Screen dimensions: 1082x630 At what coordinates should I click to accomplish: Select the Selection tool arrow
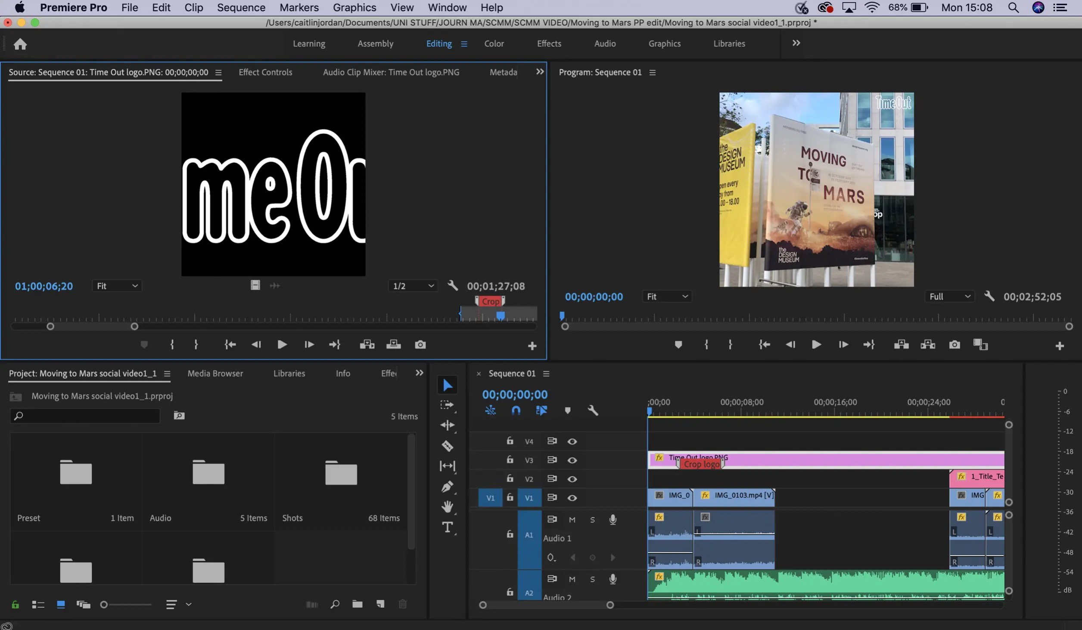(x=448, y=385)
